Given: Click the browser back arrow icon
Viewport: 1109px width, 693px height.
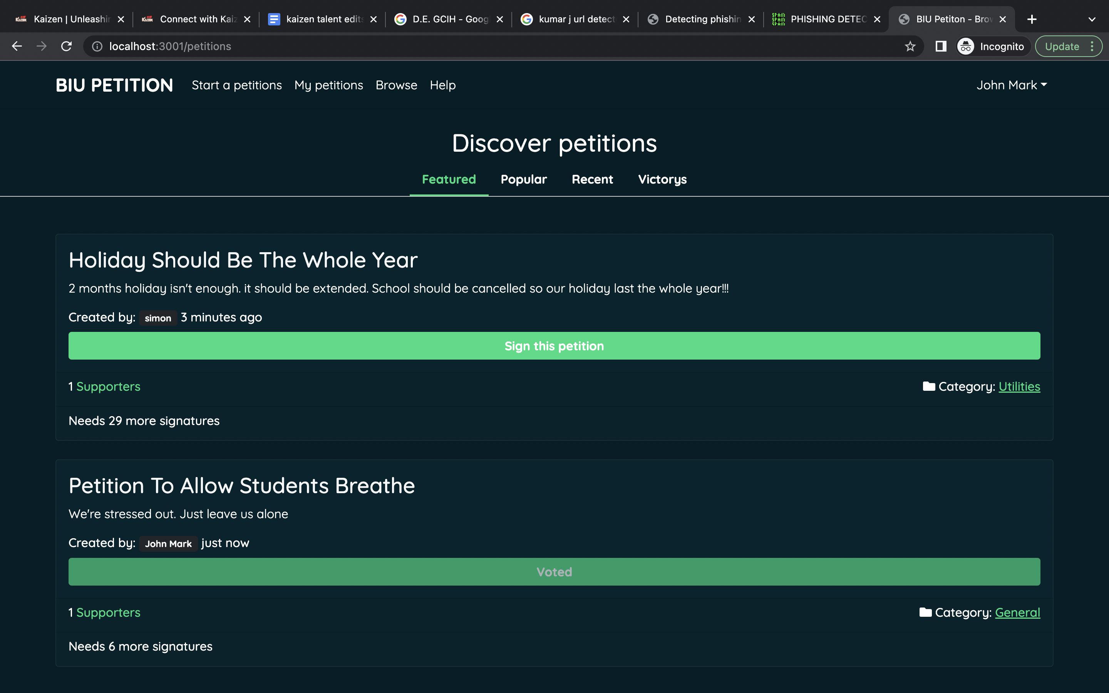Looking at the screenshot, I should [17, 46].
